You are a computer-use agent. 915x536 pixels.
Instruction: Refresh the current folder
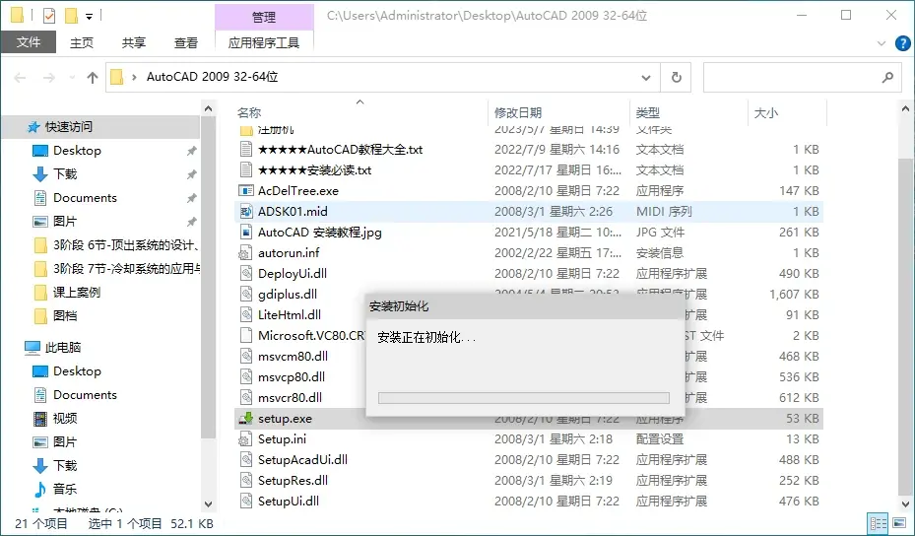676,77
